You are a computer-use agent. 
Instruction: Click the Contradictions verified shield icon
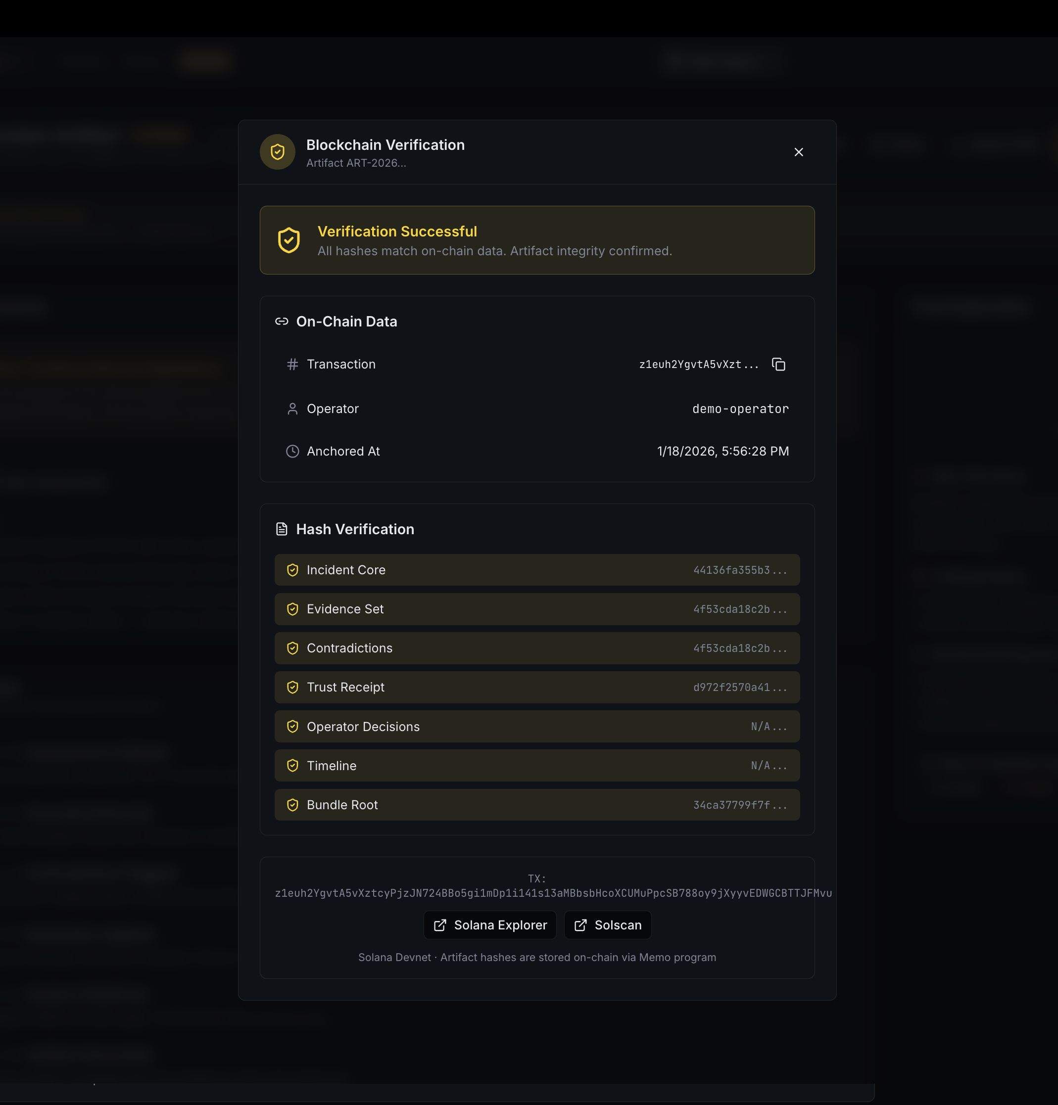292,648
